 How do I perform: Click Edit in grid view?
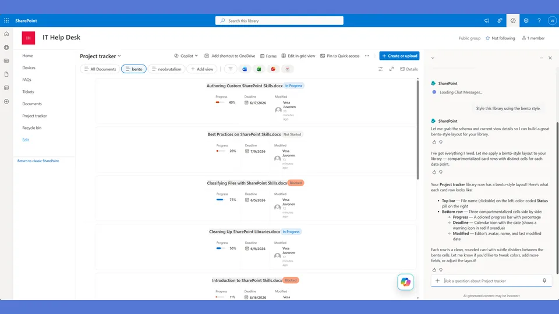[x=298, y=56]
